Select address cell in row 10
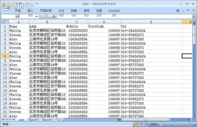The height and width of the screenshot is (127, 197). 47,65
